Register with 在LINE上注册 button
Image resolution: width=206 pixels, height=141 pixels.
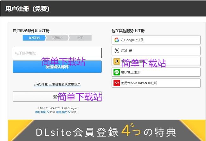click(156, 72)
